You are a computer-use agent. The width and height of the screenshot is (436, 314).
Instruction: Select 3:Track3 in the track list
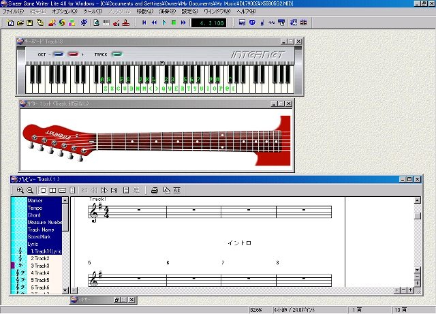coord(44,266)
